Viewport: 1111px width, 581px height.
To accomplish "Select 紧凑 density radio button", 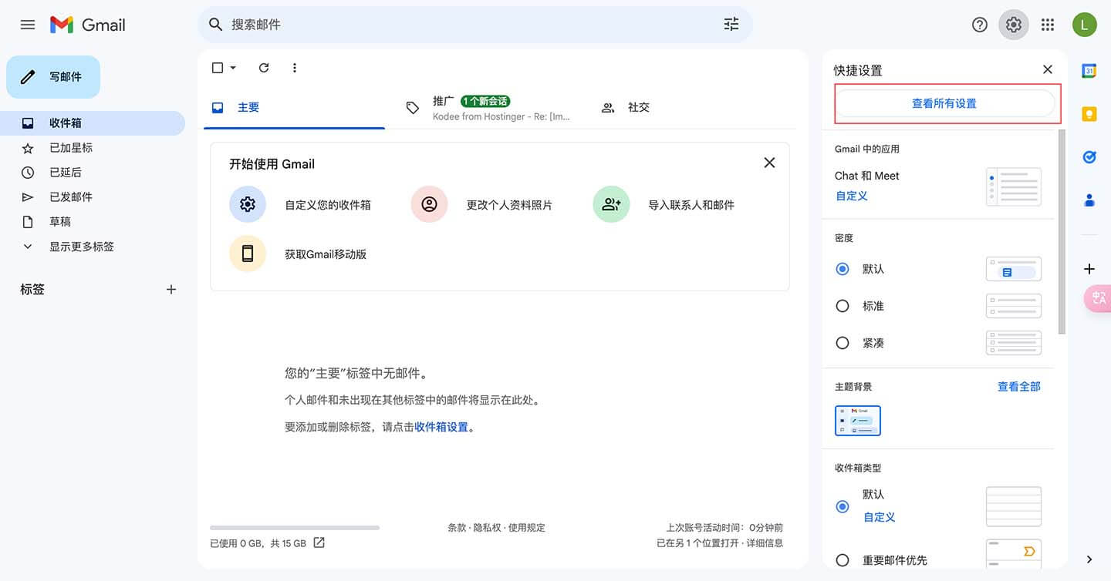I will click(x=843, y=343).
